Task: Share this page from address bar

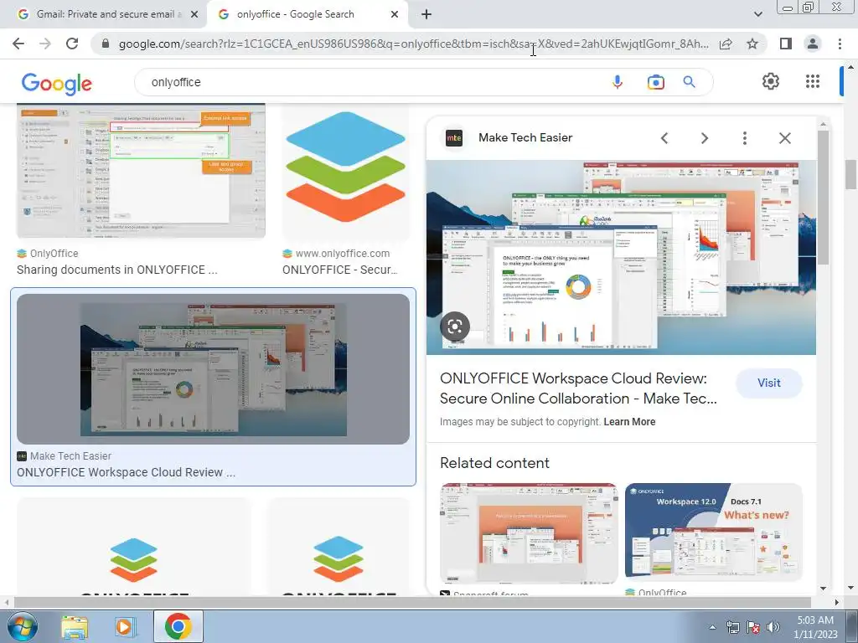Action: pyautogui.click(x=726, y=44)
